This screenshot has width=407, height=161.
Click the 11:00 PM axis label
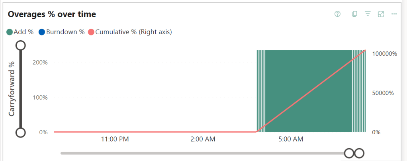[x=115, y=140]
